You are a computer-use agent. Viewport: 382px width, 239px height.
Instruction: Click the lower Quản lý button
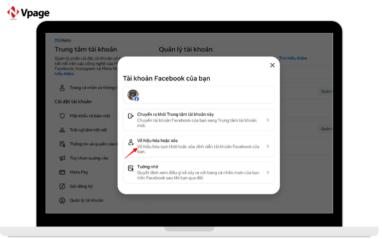[326, 129]
